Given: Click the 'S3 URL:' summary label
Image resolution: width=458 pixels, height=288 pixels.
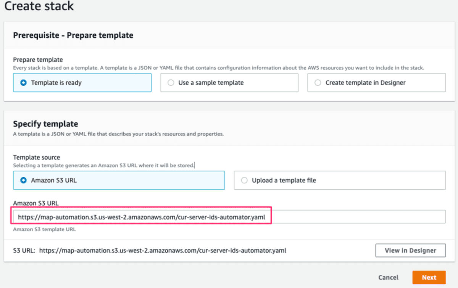Looking at the screenshot, I should click(x=24, y=251).
